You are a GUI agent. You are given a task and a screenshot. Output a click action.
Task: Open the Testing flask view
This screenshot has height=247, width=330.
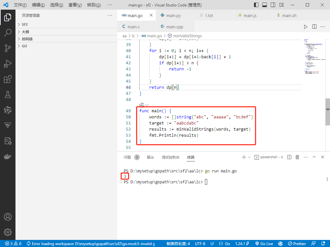point(8,95)
